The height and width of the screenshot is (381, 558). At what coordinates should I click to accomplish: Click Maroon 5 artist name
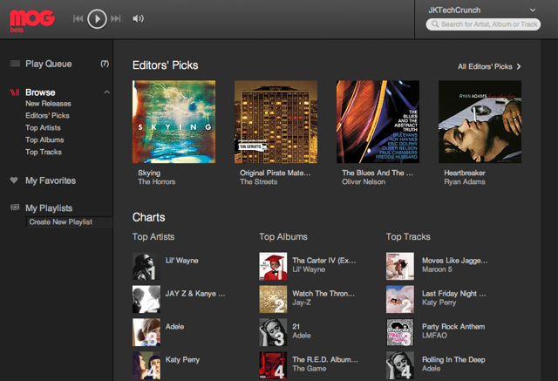(x=437, y=269)
